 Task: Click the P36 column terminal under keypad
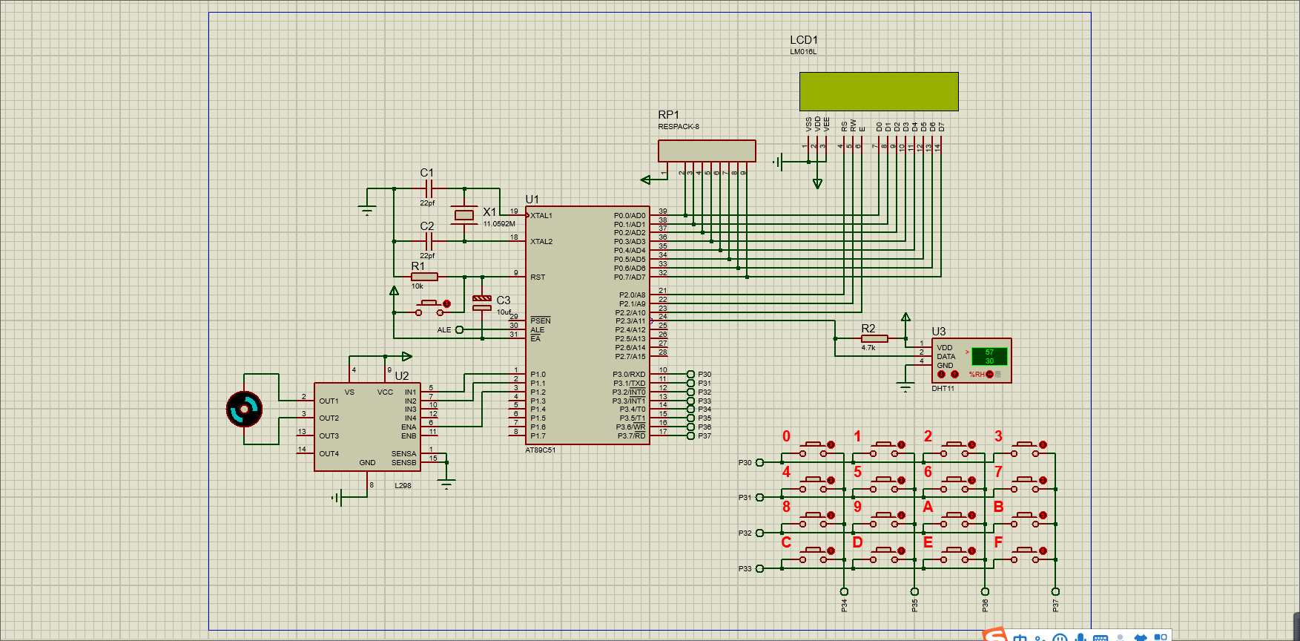985,591
